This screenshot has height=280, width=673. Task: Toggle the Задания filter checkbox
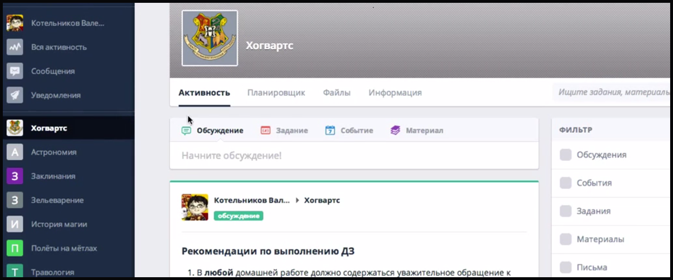tap(565, 211)
